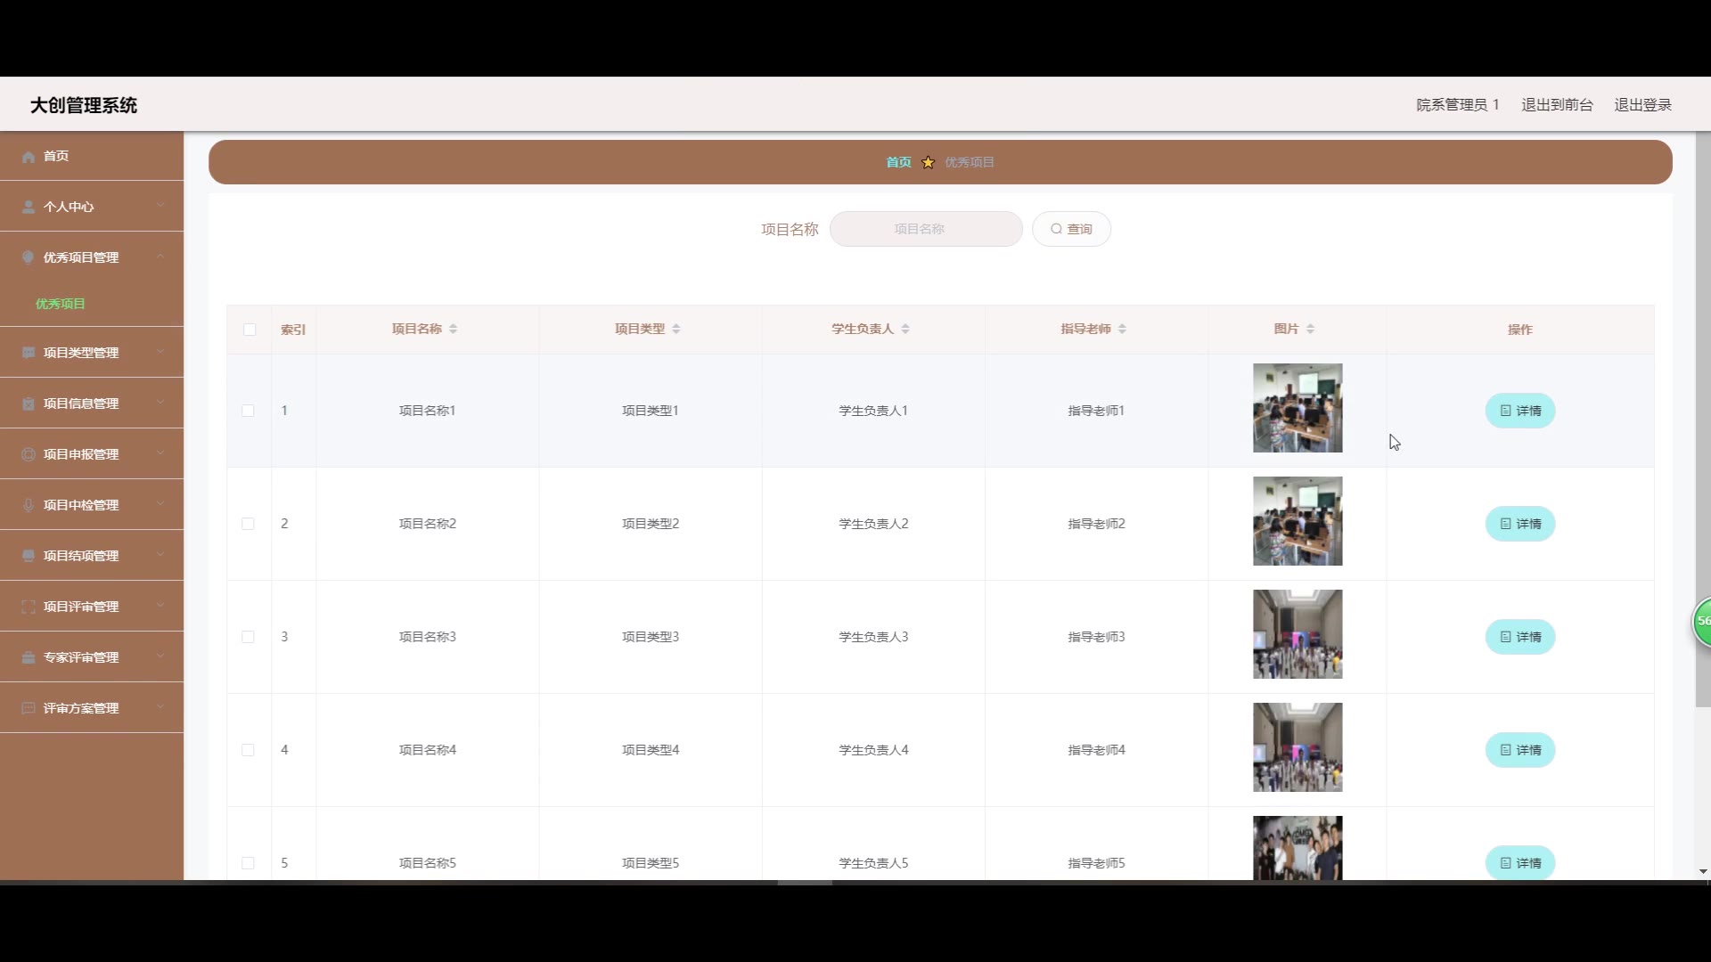This screenshot has width=1711, height=962.
Task: Open 项目申报管理 in the sidebar
Action: tap(92, 454)
